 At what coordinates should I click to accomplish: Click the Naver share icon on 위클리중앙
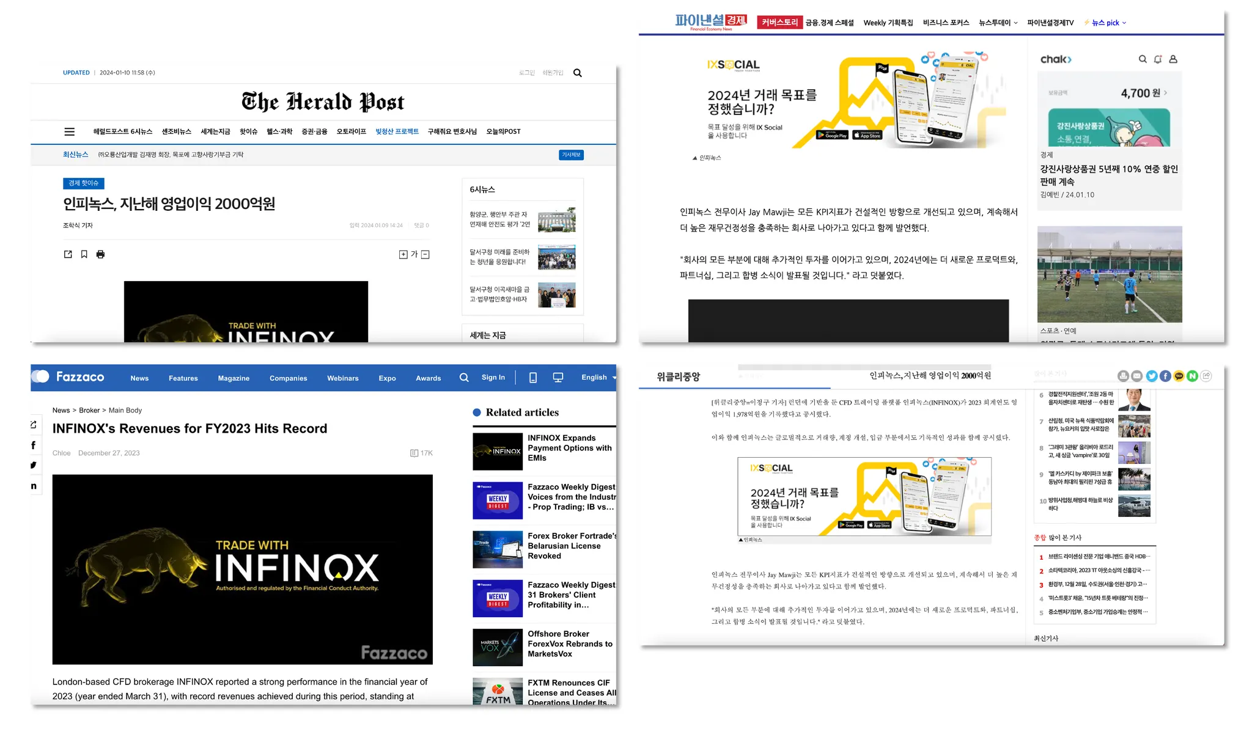click(x=1192, y=376)
